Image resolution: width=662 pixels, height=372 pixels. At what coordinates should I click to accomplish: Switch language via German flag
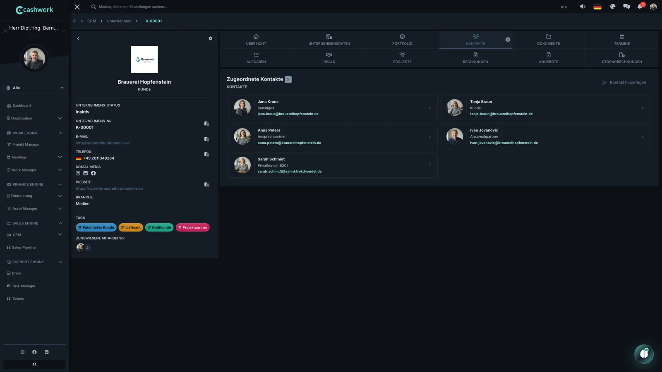pos(597,7)
